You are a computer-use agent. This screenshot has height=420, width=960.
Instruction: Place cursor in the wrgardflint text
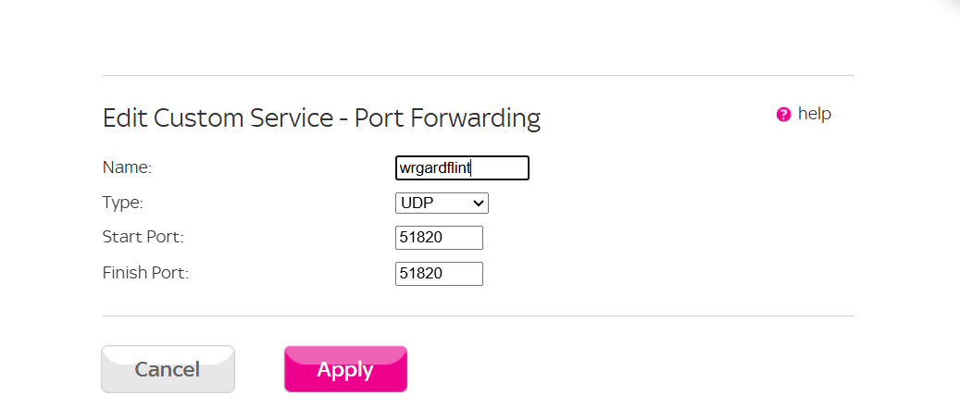pos(435,168)
